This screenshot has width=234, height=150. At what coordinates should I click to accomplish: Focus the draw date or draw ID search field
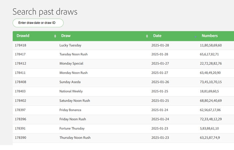(x=38, y=23)
